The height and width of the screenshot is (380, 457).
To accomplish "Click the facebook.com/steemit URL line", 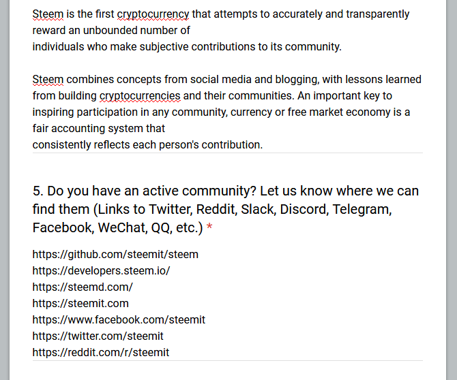I will coord(119,319).
